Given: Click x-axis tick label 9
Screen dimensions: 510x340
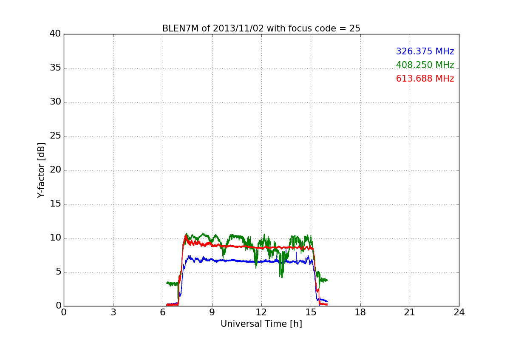Looking at the screenshot, I should [x=212, y=312].
